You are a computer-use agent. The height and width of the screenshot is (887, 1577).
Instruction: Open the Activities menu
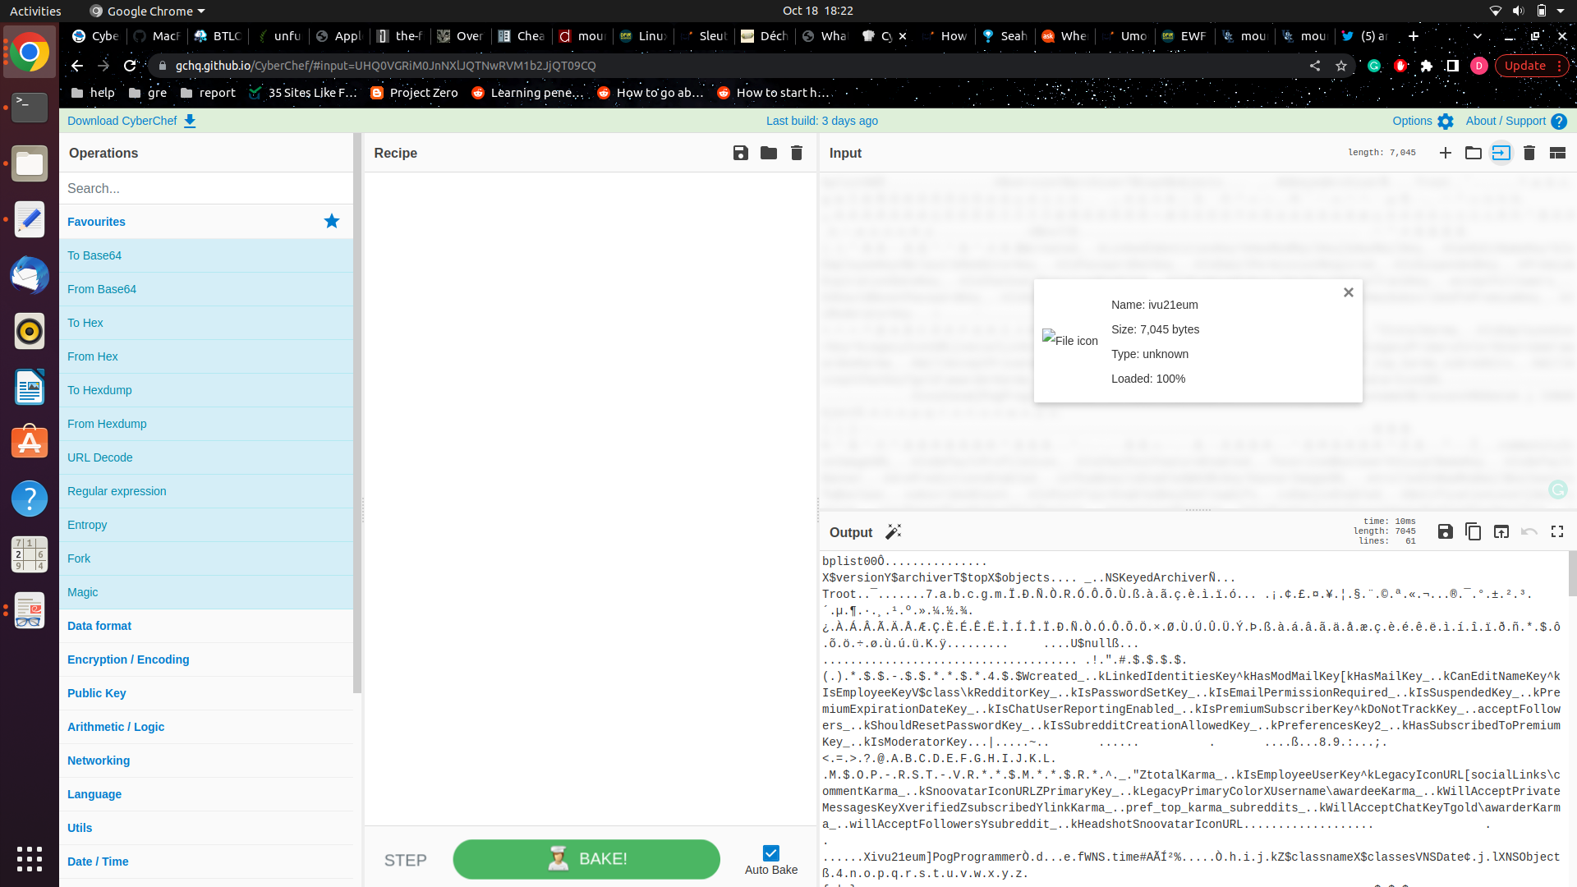pyautogui.click(x=35, y=11)
